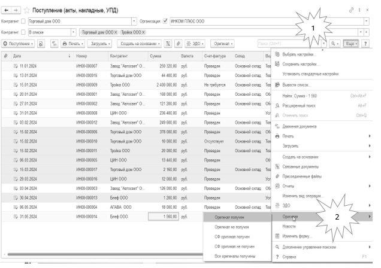
Task: Select СФ оригинал получен in the submenu
Action: click(x=237, y=237)
